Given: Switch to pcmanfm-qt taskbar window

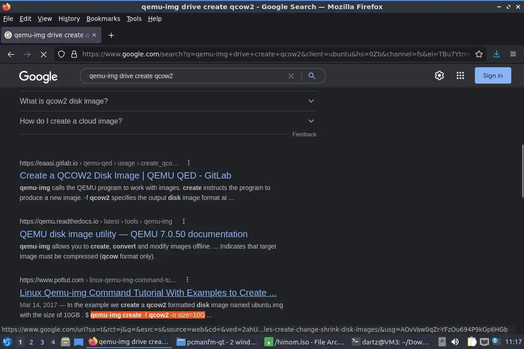Looking at the screenshot, I should 217,342.
